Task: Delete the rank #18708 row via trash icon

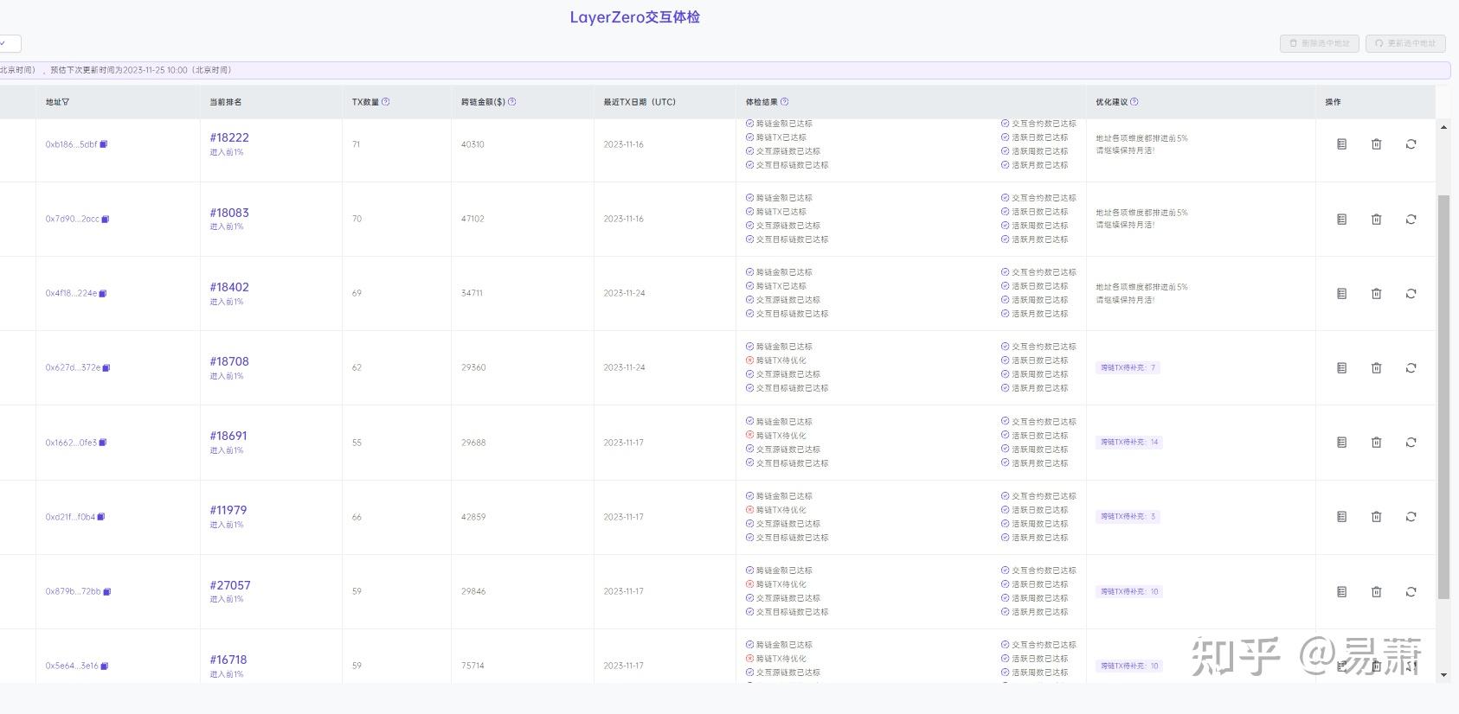Action: (1377, 367)
